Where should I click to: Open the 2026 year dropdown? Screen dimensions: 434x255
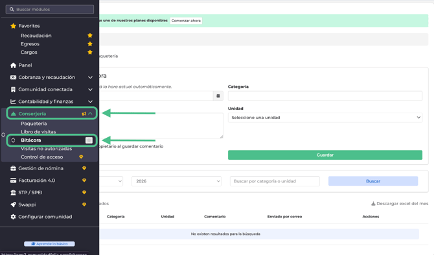pyautogui.click(x=177, y=181)
